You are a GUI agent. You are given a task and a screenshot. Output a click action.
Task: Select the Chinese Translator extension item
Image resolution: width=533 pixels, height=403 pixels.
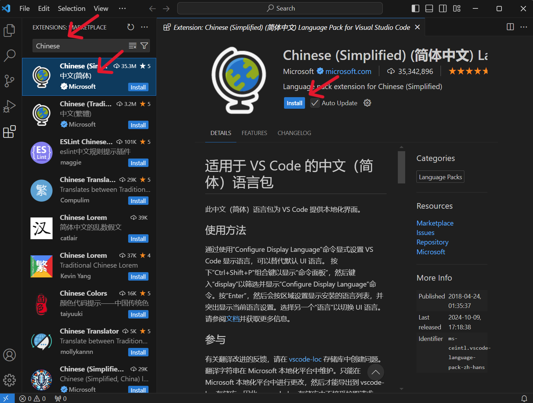(x=89, y=342)
